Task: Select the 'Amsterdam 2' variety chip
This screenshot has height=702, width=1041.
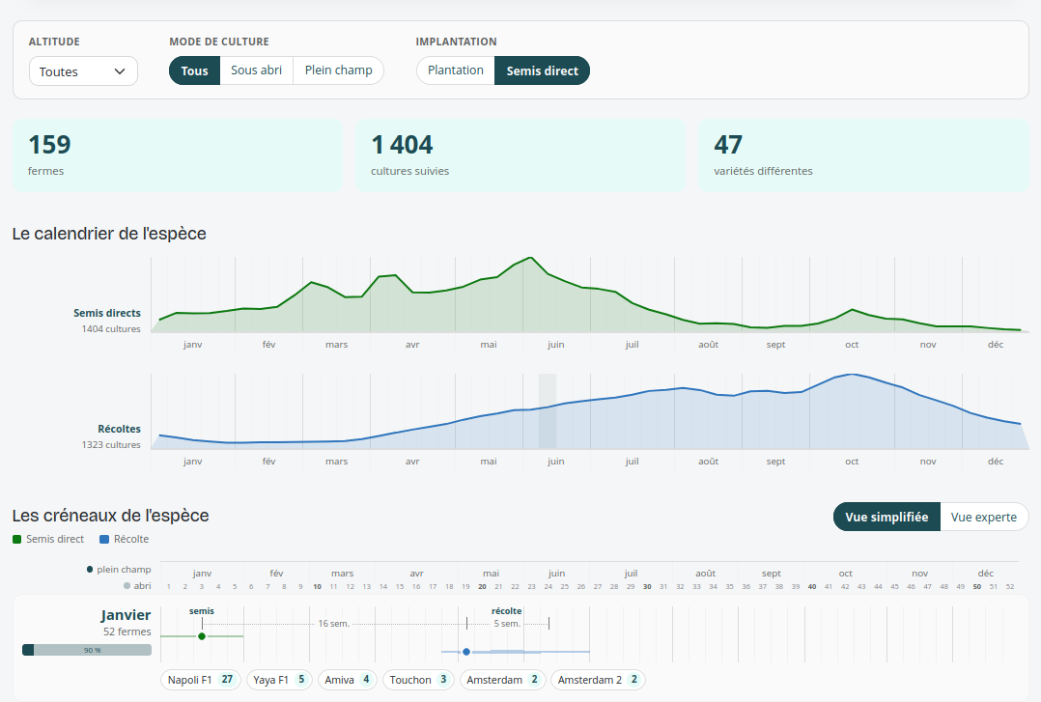Action: coord(598,680)
